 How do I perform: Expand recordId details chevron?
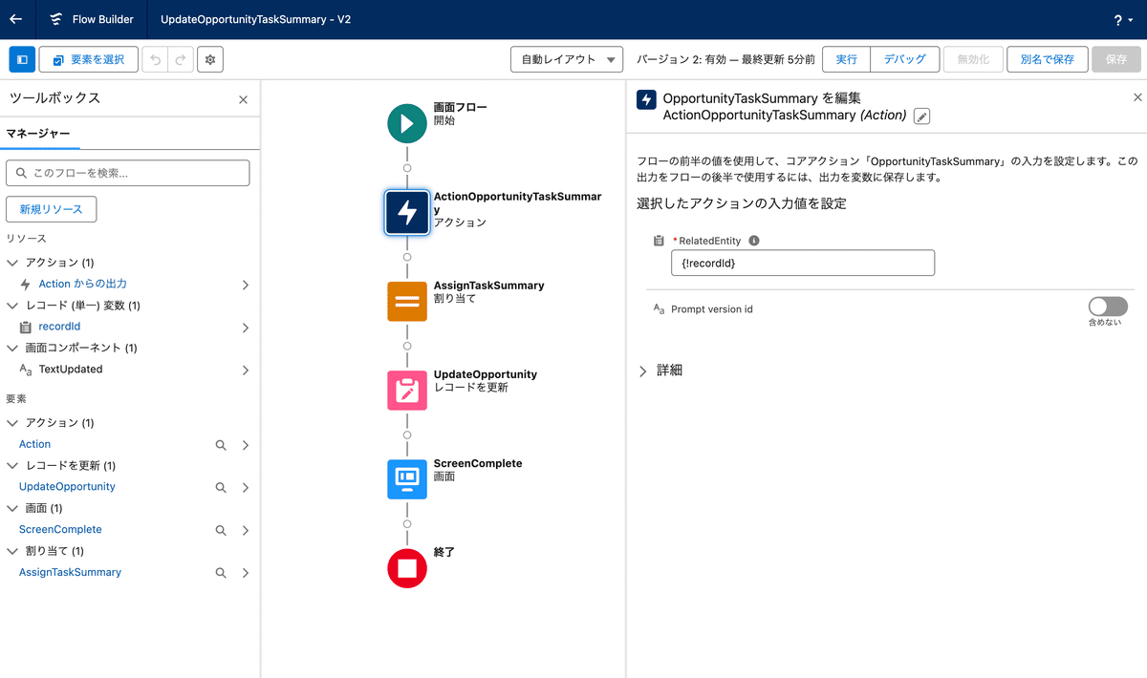245,328
